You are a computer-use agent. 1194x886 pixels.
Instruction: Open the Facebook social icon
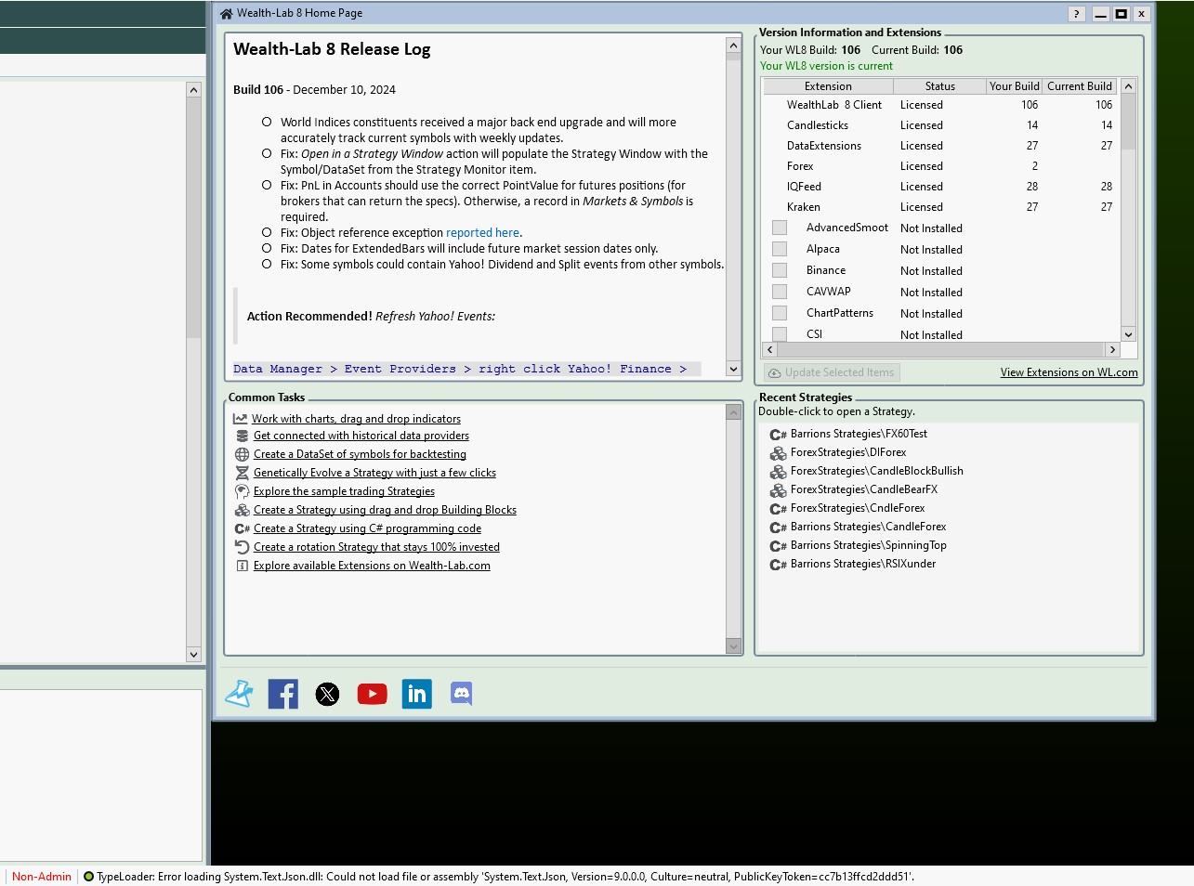(283, 694)
